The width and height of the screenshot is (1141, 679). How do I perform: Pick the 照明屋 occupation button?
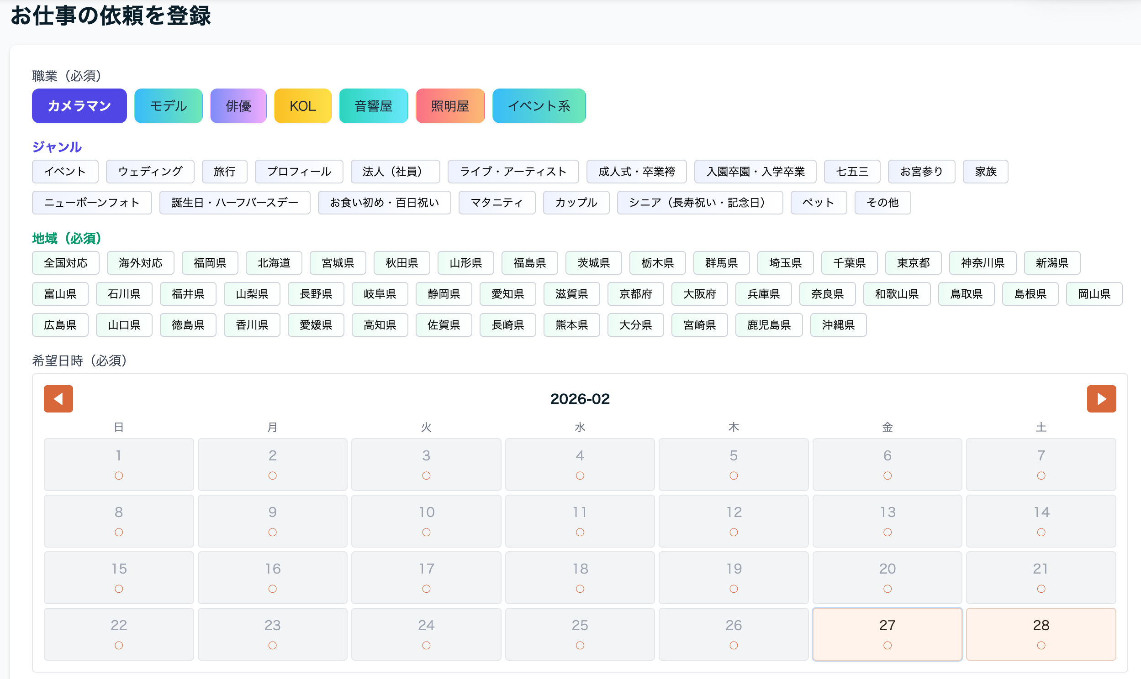[450, 106]
